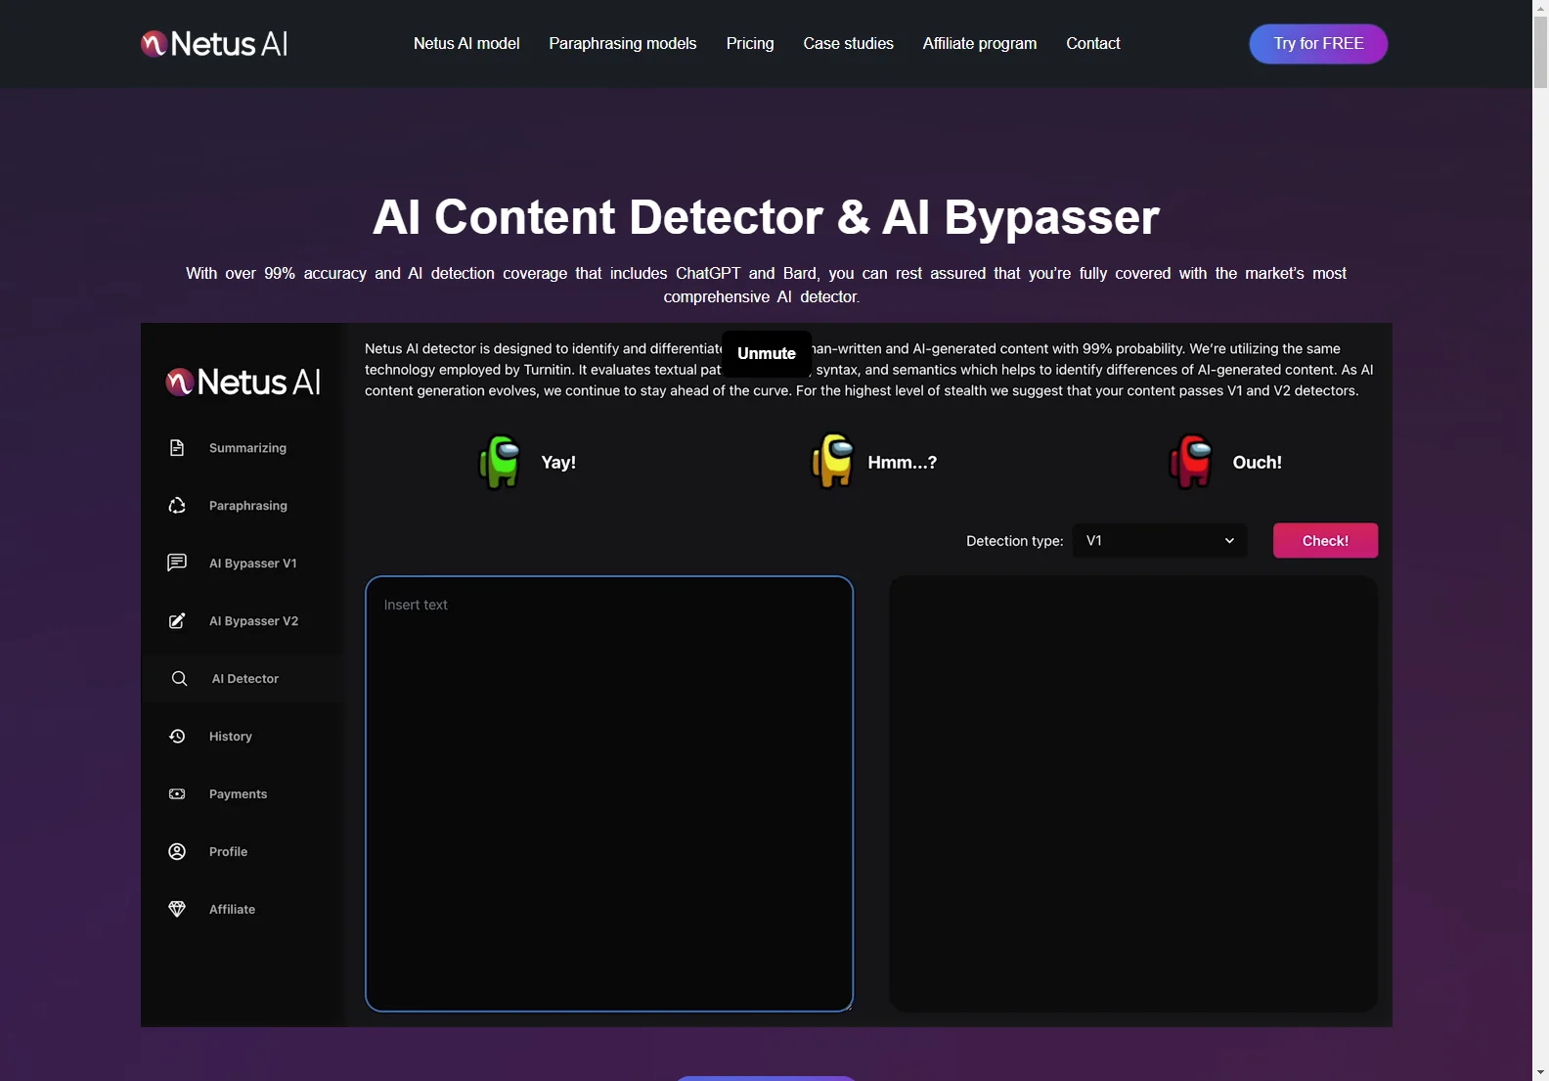Click the AI Content Detector & AI Bypasser heading

point(766,217)
